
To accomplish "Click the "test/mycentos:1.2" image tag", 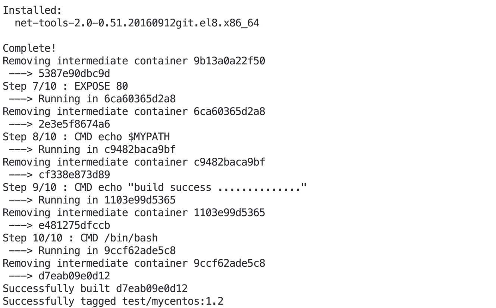I will tap(173, 301).
